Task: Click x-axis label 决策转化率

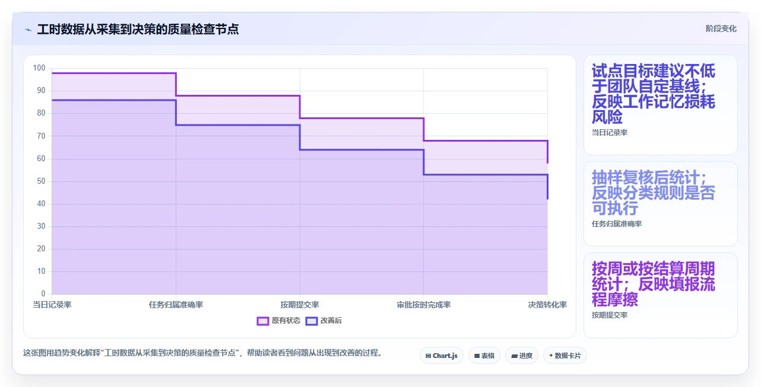Action: [x=547, y=305]
